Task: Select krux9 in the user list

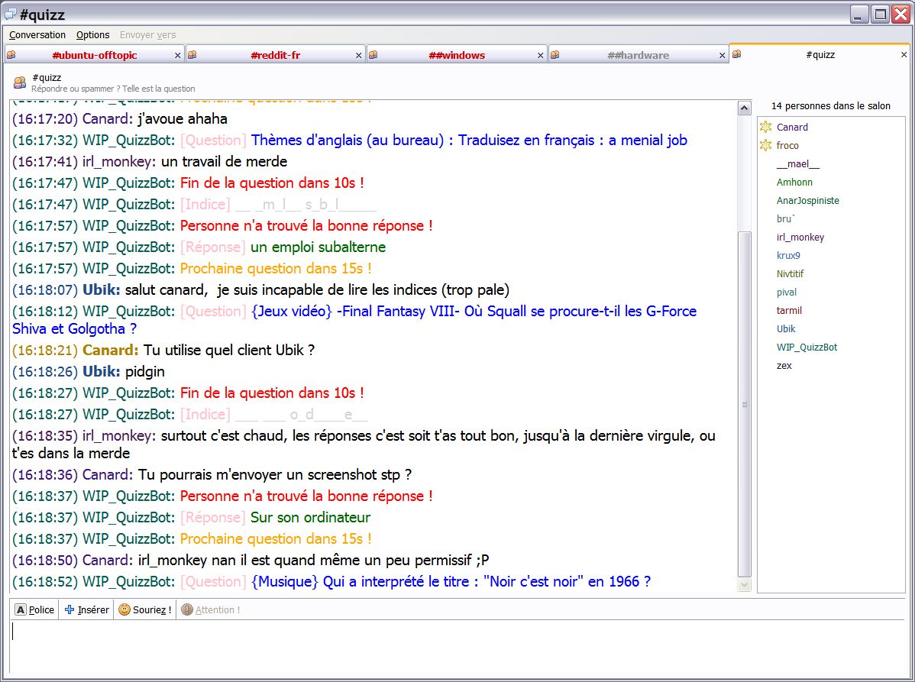Action: point(788,256)
